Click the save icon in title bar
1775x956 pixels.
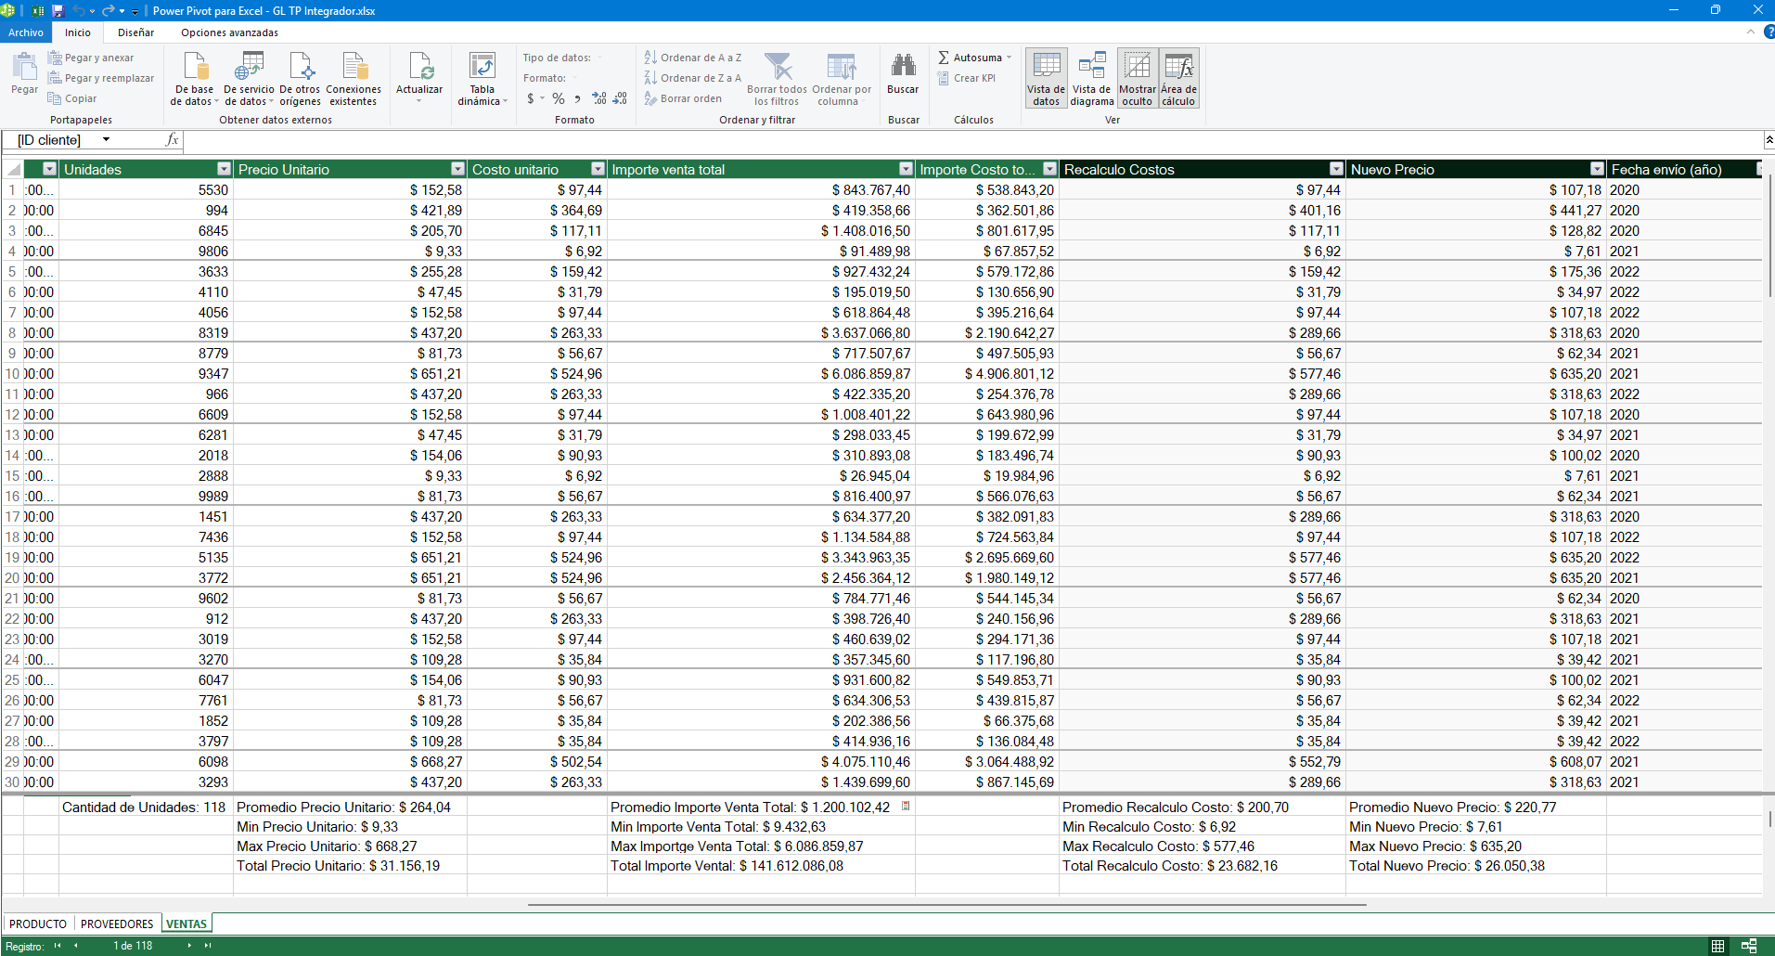click(x=58, y=10)
